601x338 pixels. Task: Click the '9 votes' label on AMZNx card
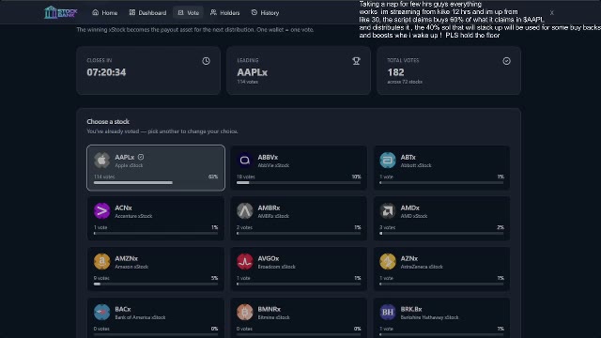click(x=101, y=278)
